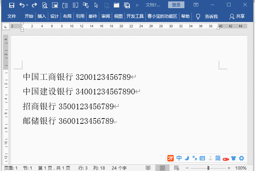Switch to the 开发工具 ribbon tab
255x171 pixels.
pos(135,16)
